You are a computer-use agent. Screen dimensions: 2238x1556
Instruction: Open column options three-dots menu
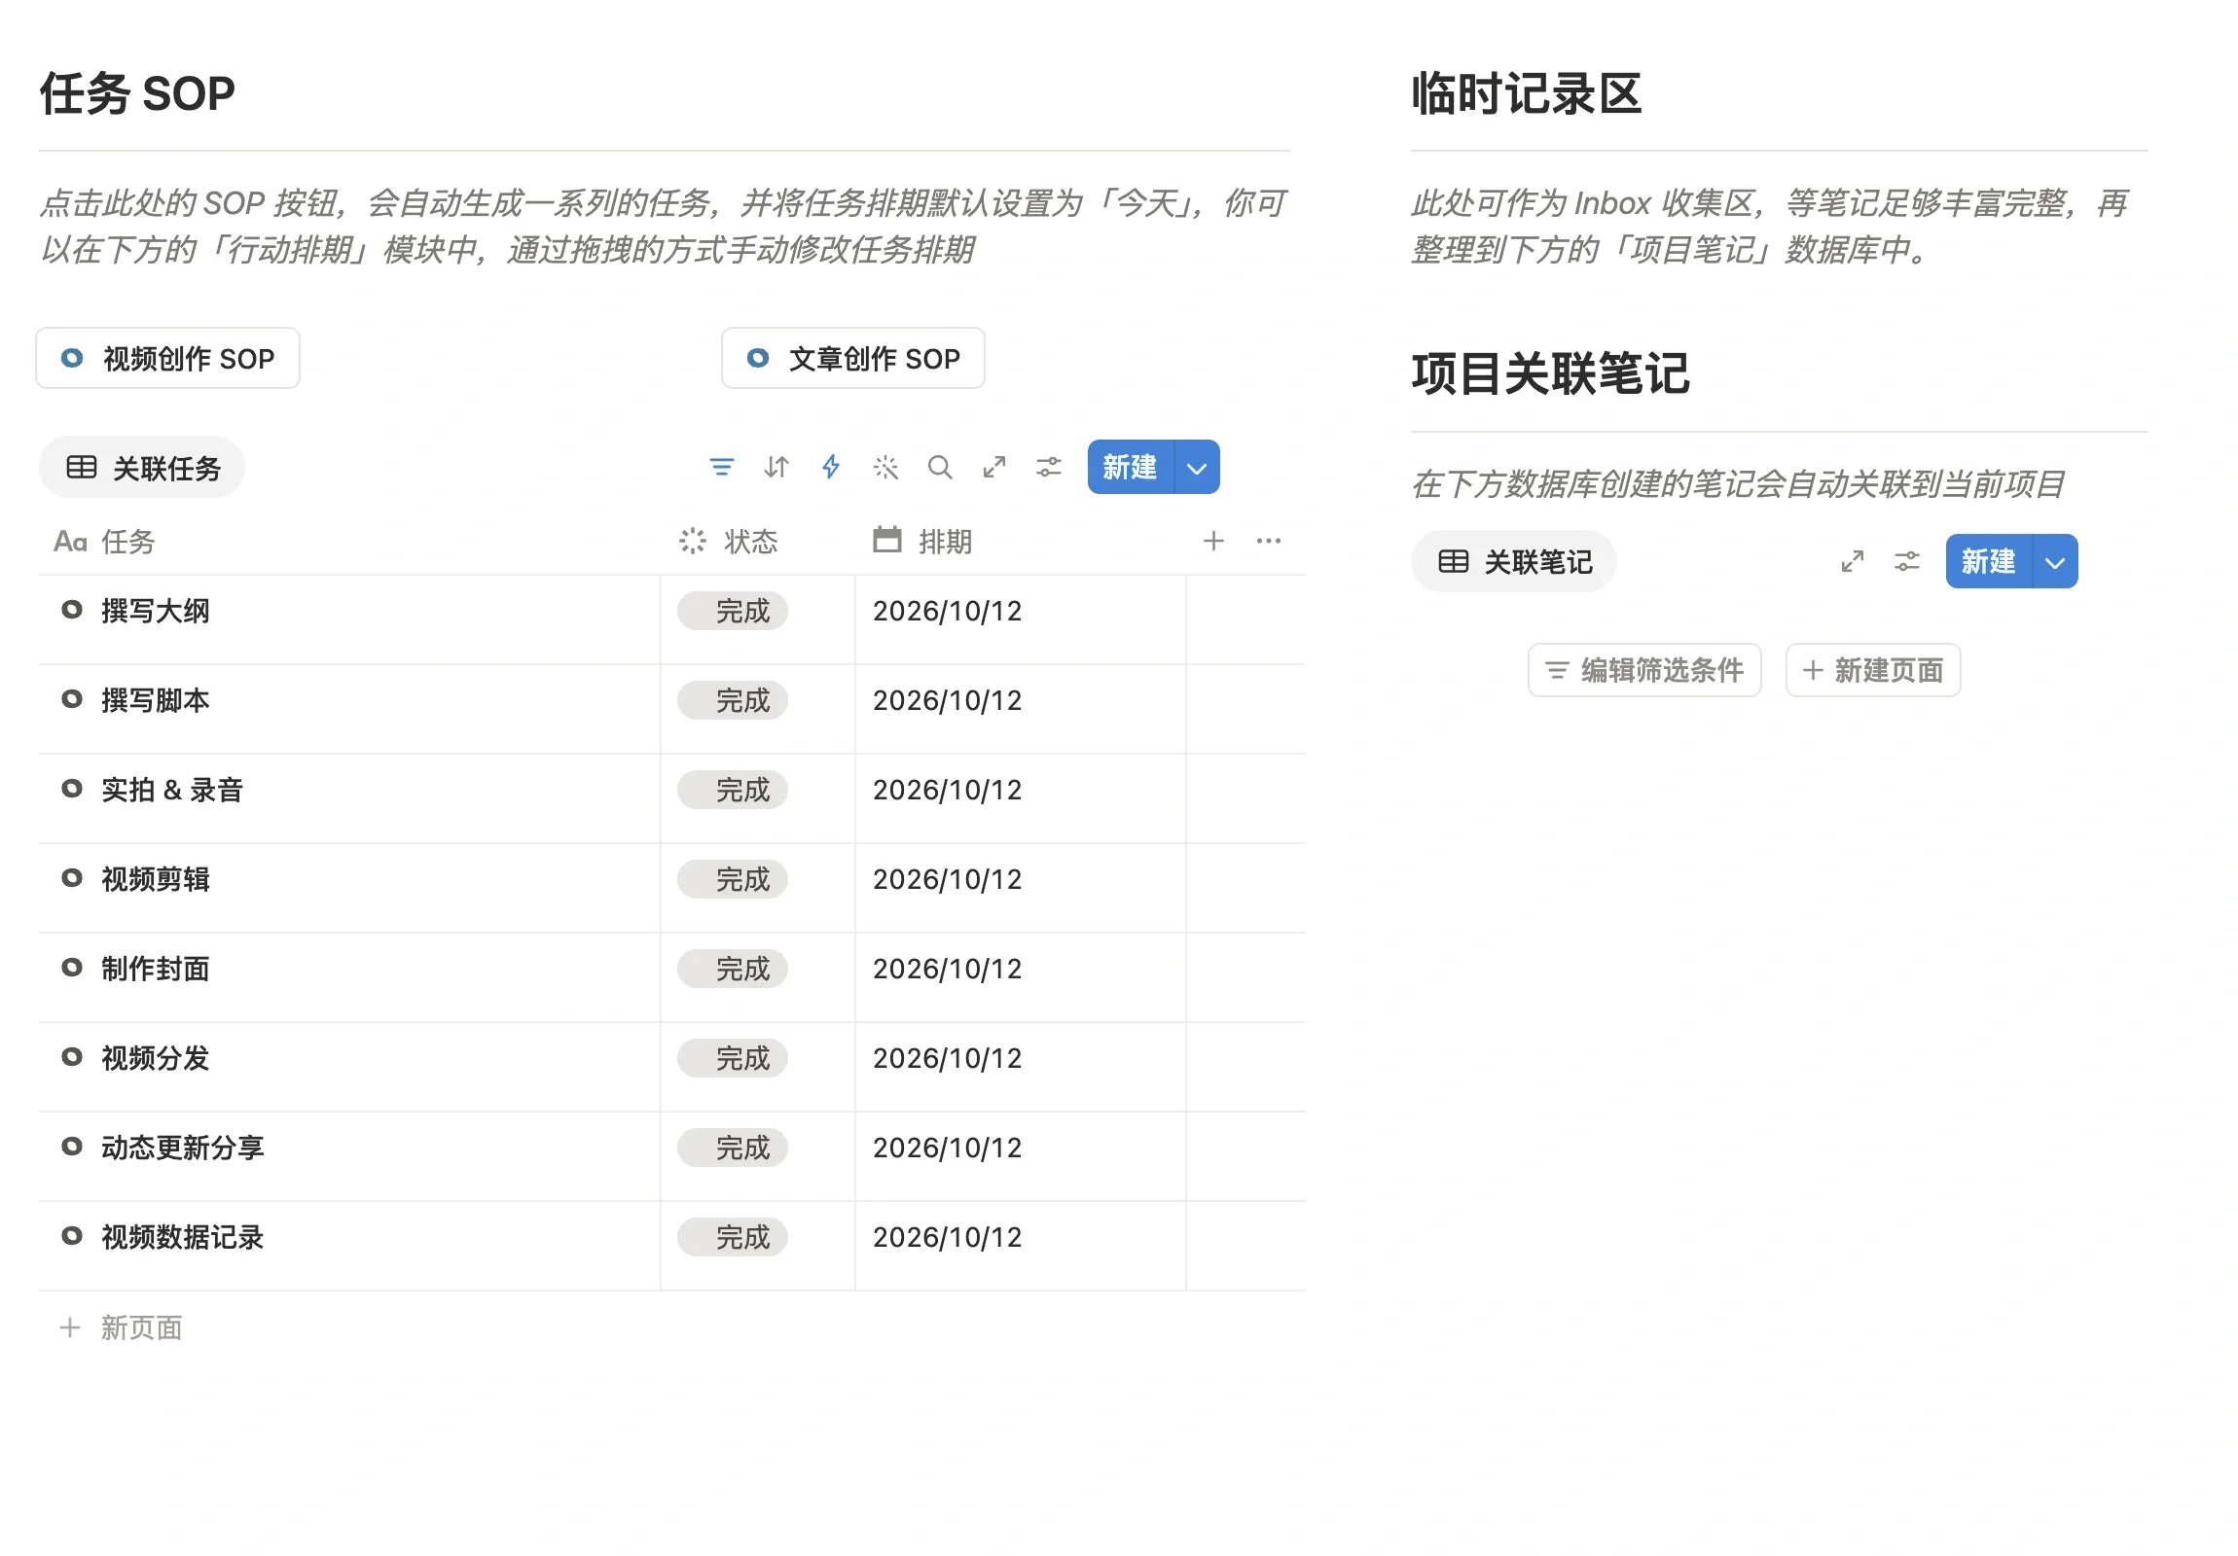tap(1268, 541)
